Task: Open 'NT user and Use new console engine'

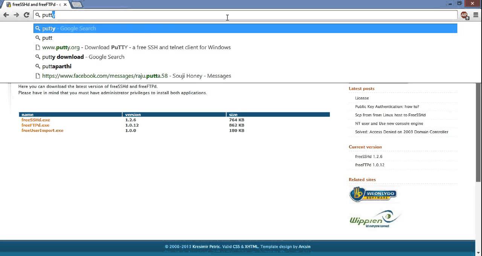Action: [389, 123]
